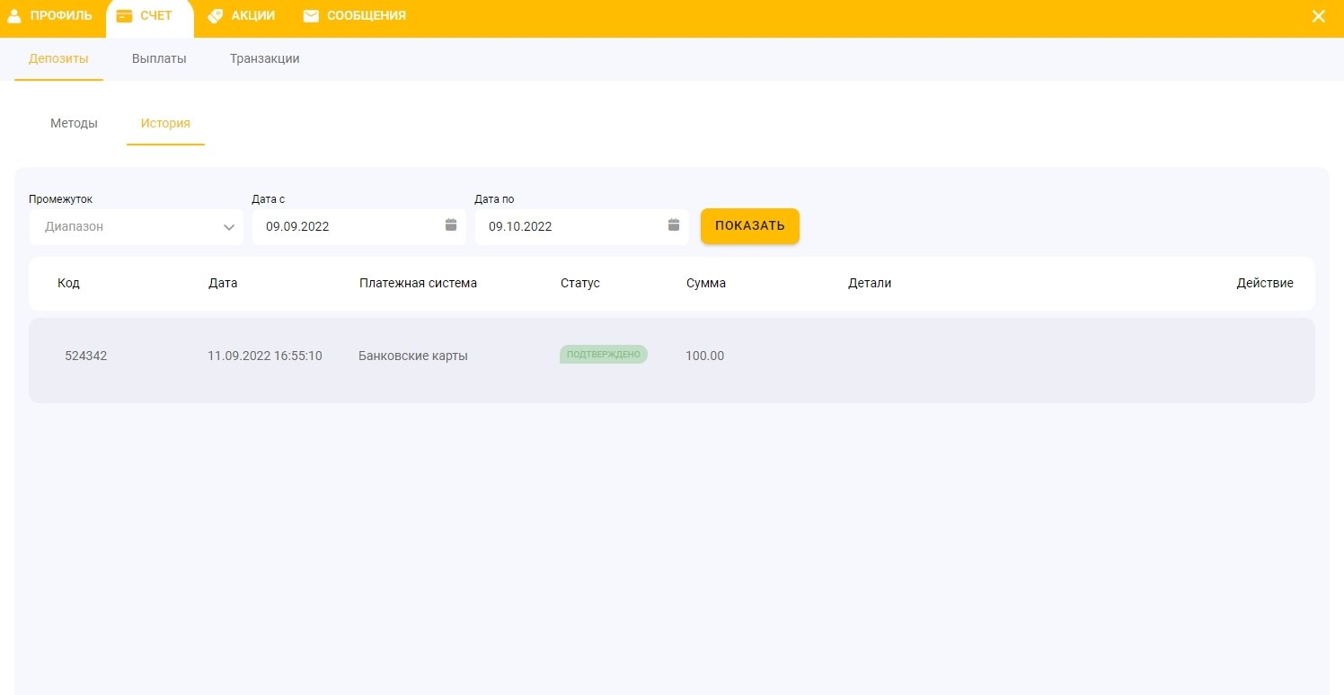Screen dimensions: 1344x695
Task: Click the Дата с date field
Action: coord(350,227)
